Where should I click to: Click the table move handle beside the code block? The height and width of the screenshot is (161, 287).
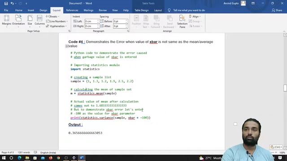pyautogui.click(x=67, y=47)
